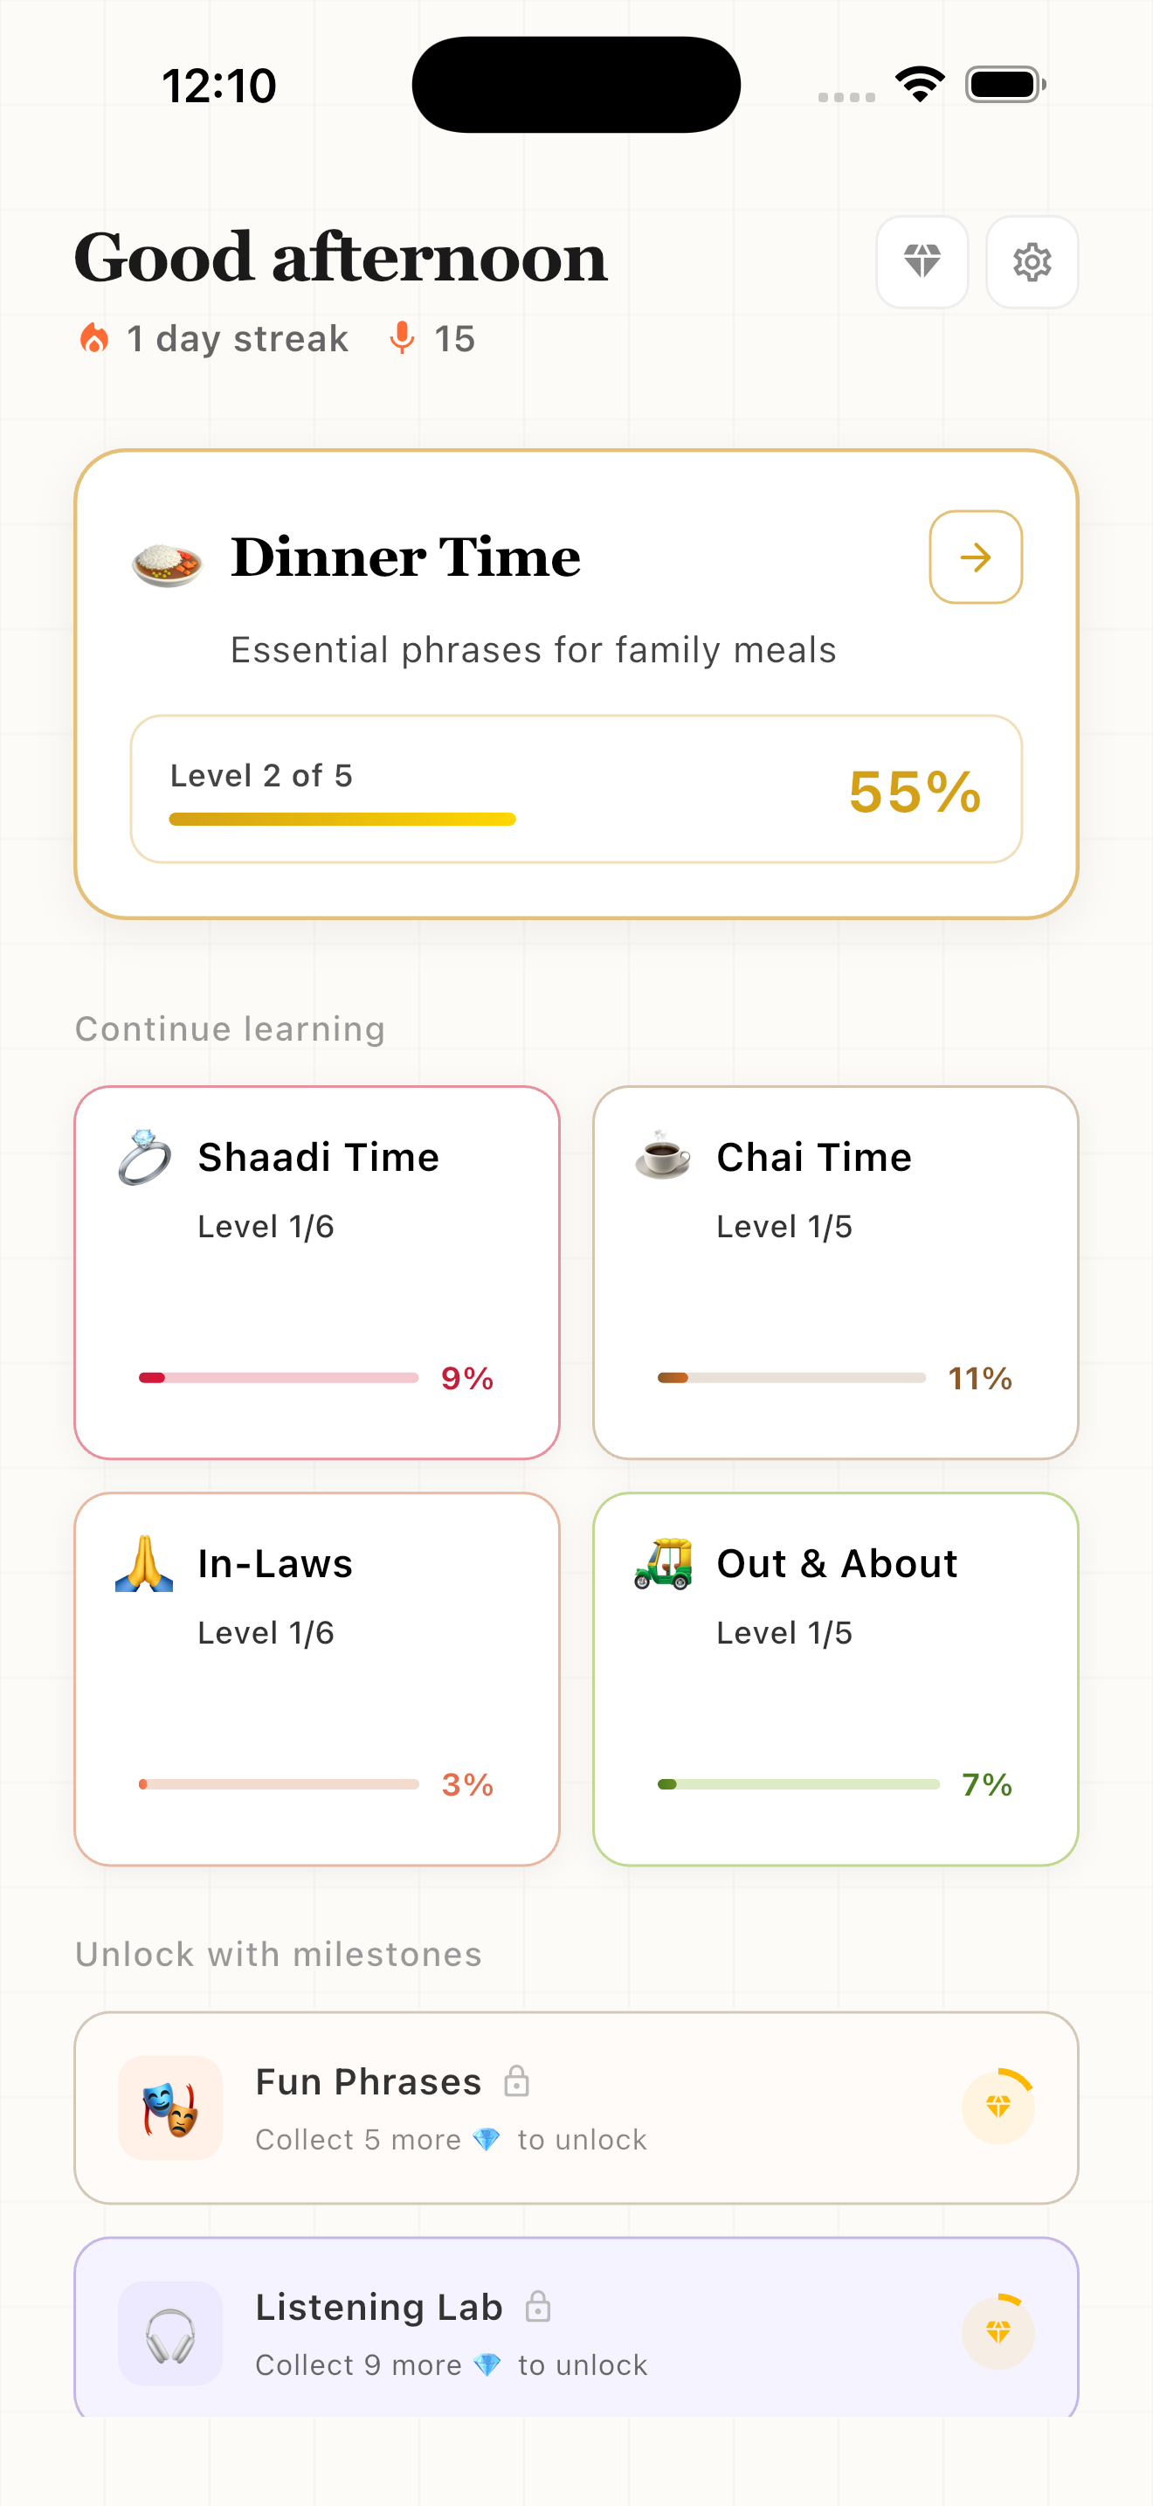This screenshot has width=1153, height=2506.
Task: Open the Shaadi Time lesson card
Action: (317, 1271)
